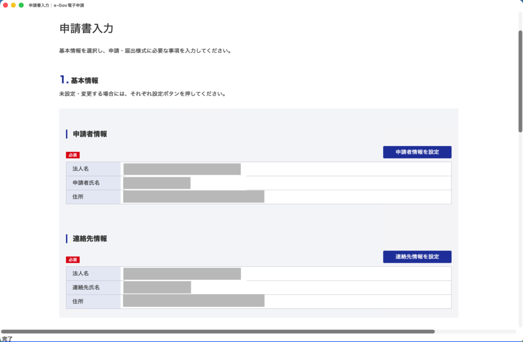Screen dimensions: 523x342
Task: Click the 申請者情報 subsection heading
Action: 90,134
